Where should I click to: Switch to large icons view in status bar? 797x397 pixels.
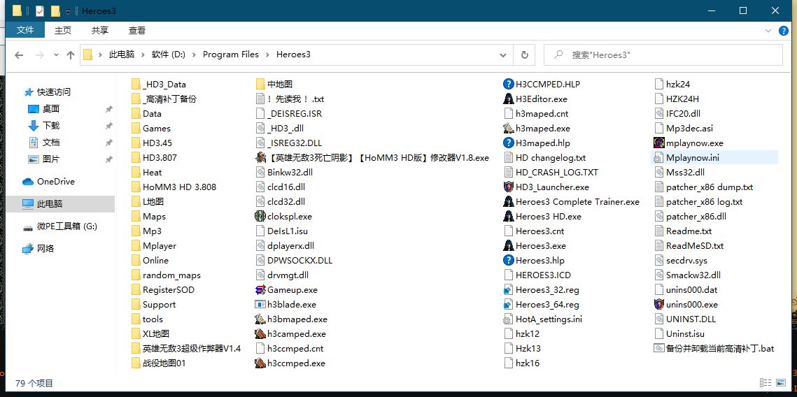point(780,383)
